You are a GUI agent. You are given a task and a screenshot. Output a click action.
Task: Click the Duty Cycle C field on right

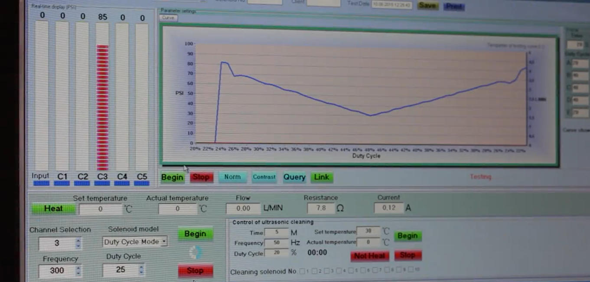pos(580,88)
